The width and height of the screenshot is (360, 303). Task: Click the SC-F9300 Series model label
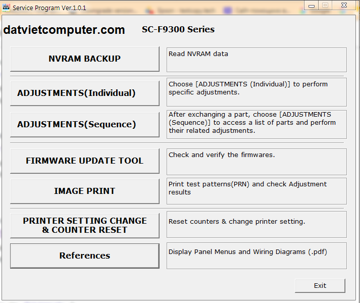point(178,30)
